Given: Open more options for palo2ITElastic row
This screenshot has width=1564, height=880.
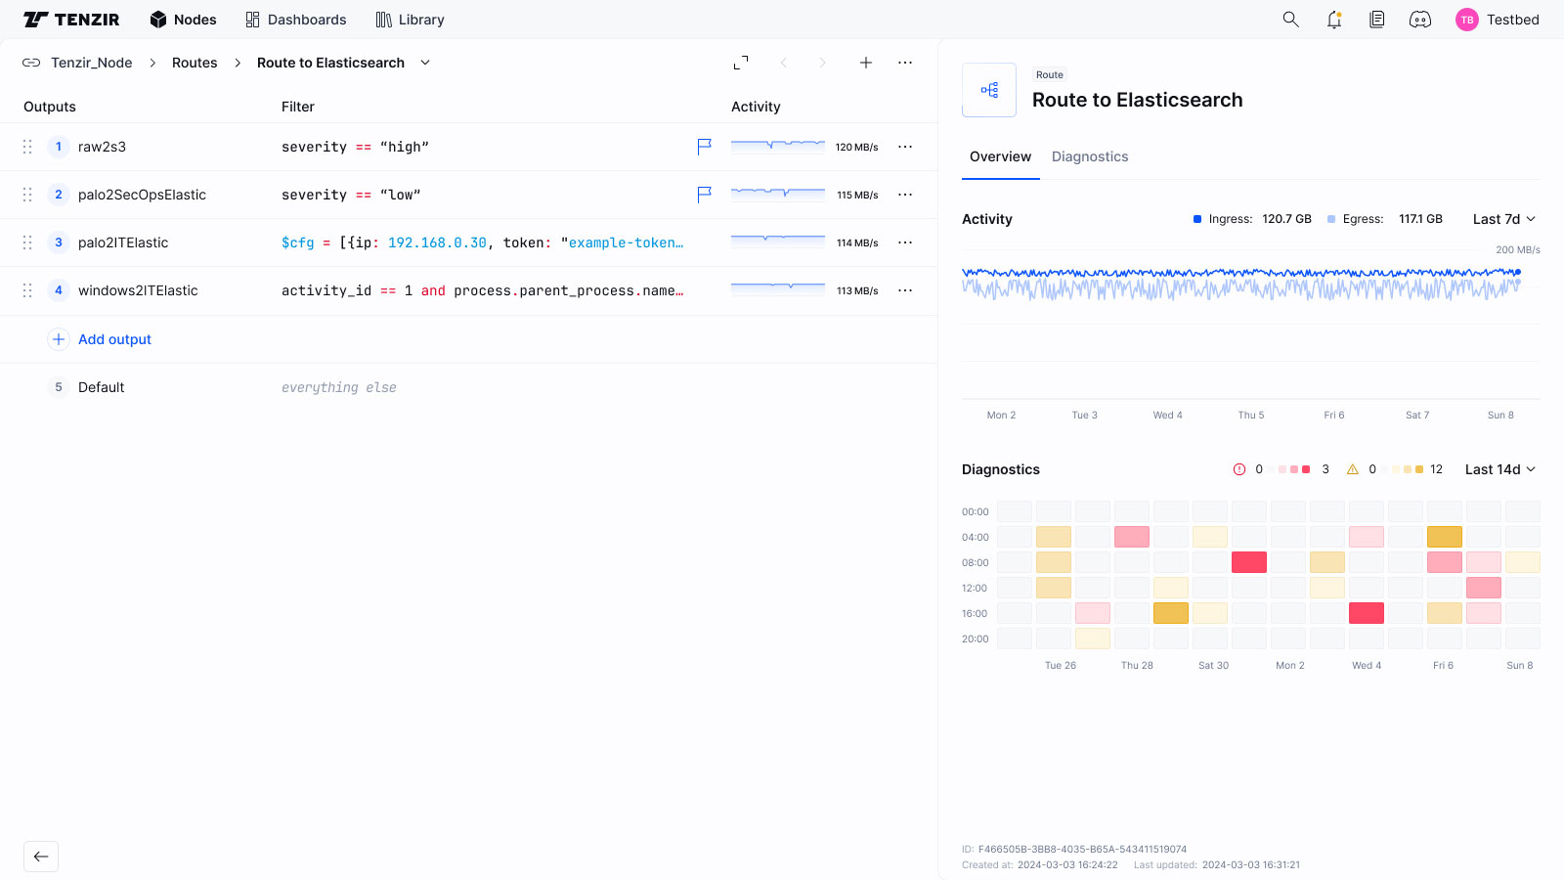Looking at the screenshot, I should [905, 242].
